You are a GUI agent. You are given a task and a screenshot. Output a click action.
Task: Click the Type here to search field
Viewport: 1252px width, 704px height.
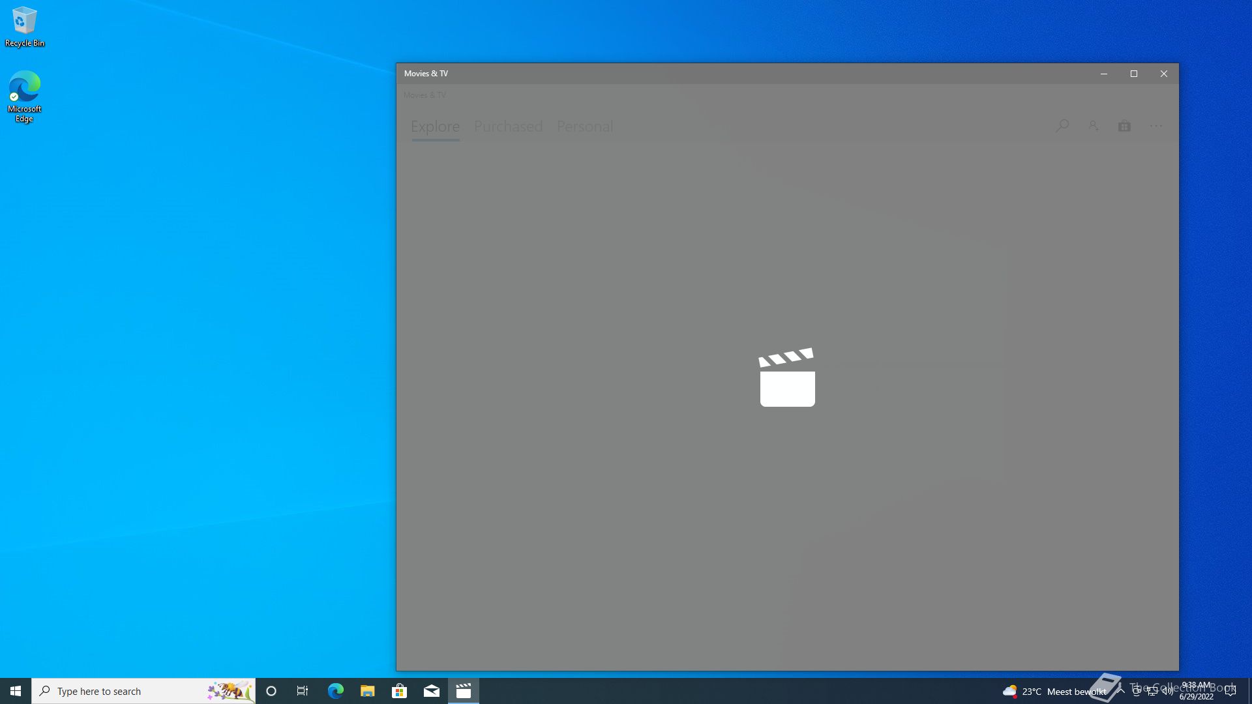[130, 691]
